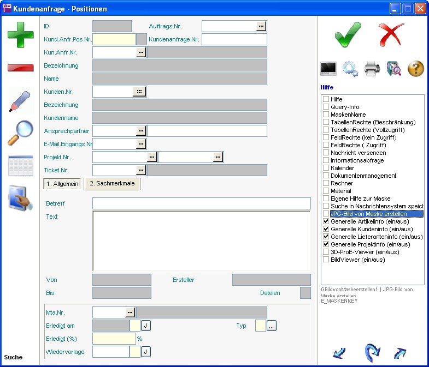Select the pencil edit icon
429x367 pixels.
tap(20, 101)
